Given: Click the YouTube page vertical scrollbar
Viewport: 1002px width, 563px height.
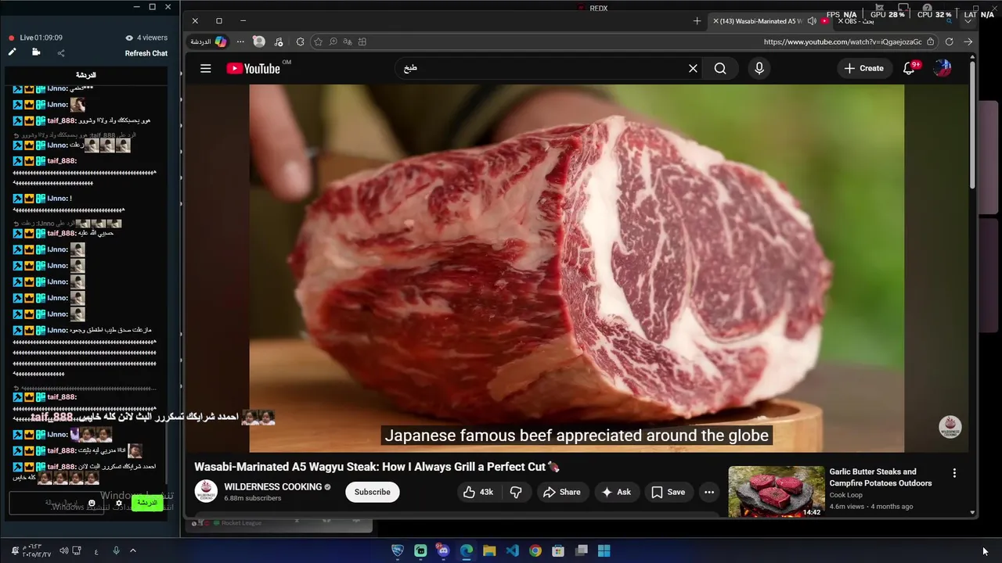Looking at the screenshot, I should (973, 125).
